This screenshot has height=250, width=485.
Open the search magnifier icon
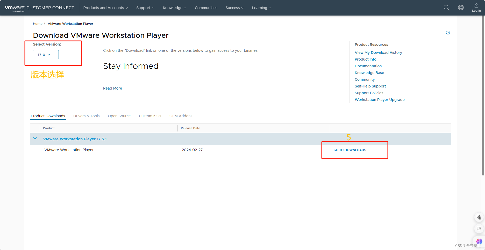pyautogui.click(x=446, y=8)
